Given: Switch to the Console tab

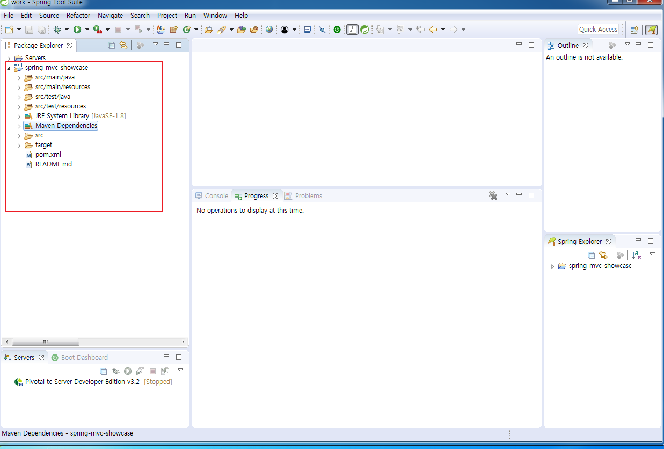Looking at the screenshot, I should pos(211,196).
